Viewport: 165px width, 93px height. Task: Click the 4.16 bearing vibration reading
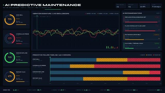tap(86, 90)
